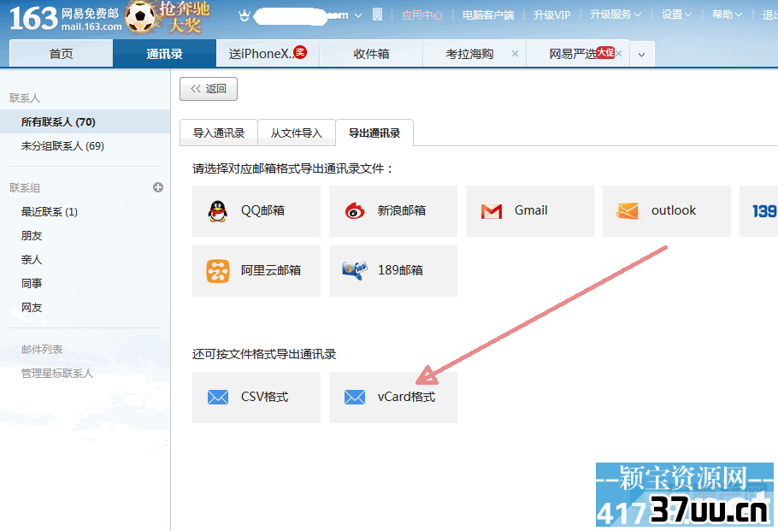Export contacts in 新浪邮箱 format
This screenshot has width=778, height=531.
pyautogui.click(x=393, y=211)
